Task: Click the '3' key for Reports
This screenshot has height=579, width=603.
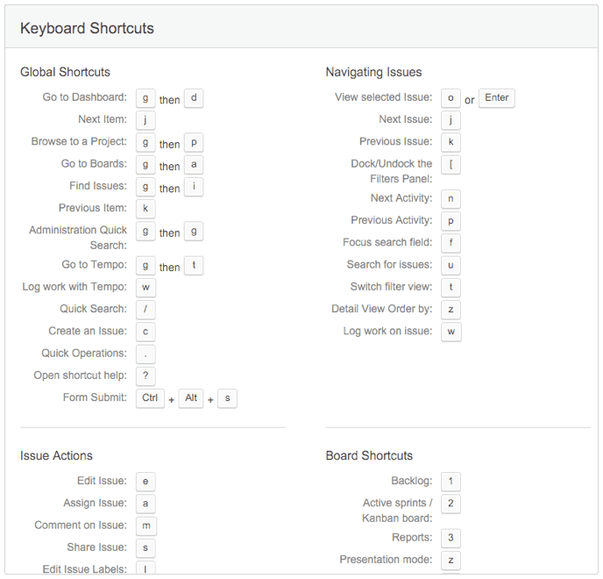Action: click(450, 538)
